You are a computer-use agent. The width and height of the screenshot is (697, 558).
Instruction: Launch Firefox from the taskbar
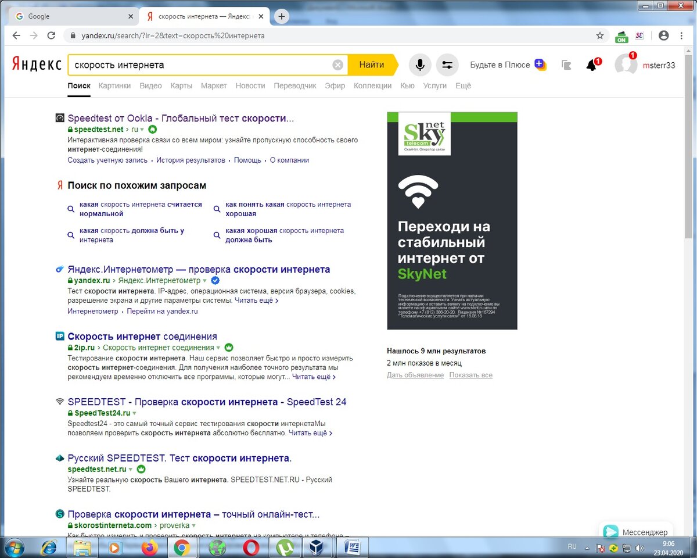click(149, 547)
